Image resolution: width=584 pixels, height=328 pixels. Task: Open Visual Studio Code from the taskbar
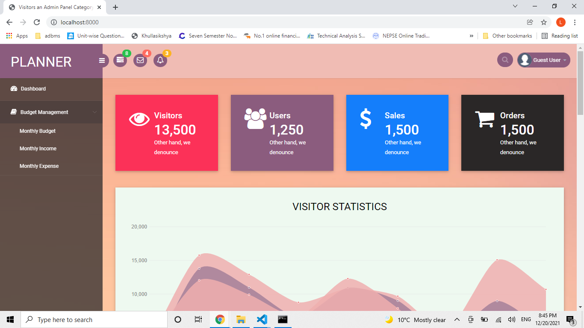(262, 319)
